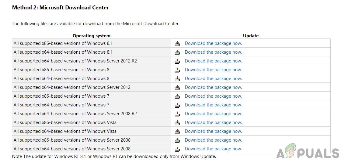This screenshot has height=161, width=341.
Task: Open package link for Windows Server 2012 R2
Action: 213,61
